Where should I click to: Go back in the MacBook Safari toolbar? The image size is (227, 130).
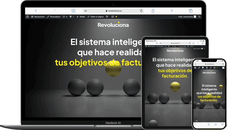[x=36, y=11]
